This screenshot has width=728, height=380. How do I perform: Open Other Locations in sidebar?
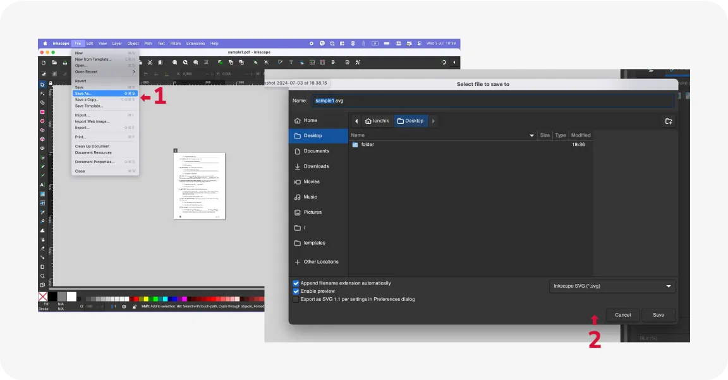click(318, 262)
